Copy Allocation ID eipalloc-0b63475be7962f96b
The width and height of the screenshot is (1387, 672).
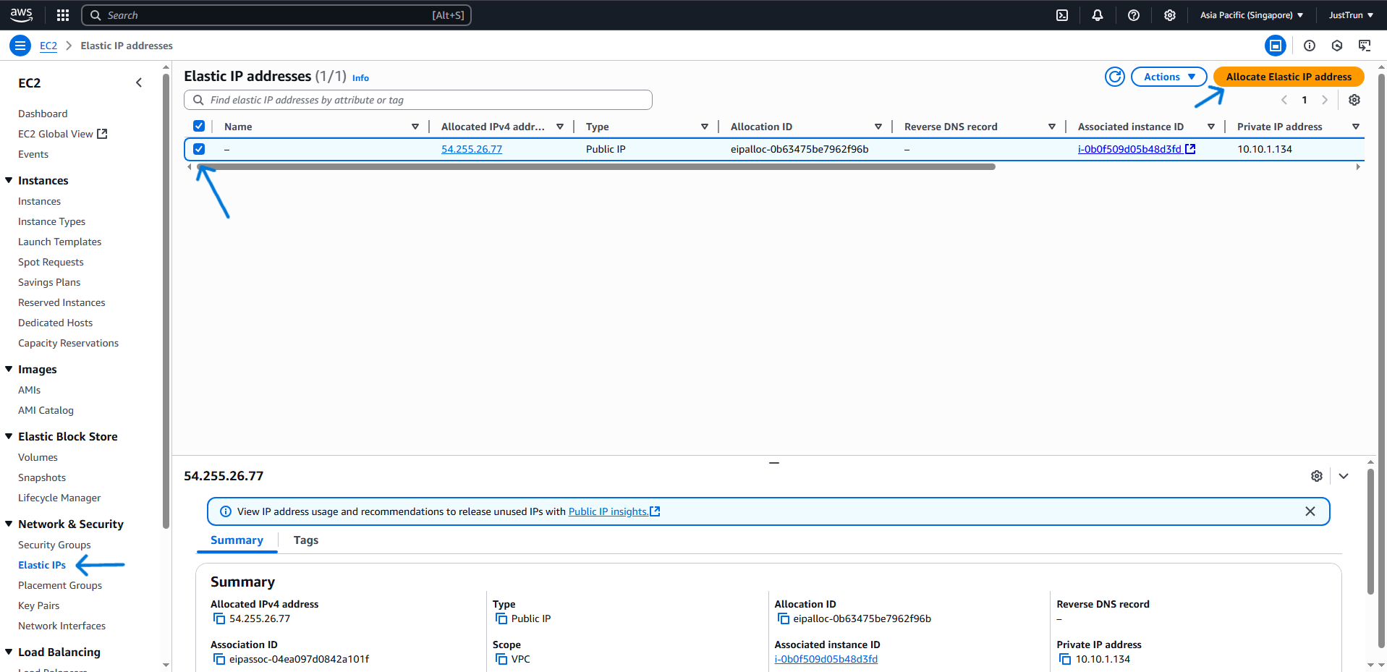tap(784, 618)
